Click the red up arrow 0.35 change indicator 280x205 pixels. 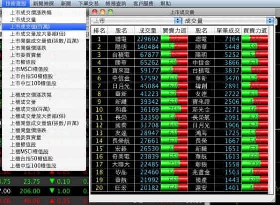coord(60,201)
